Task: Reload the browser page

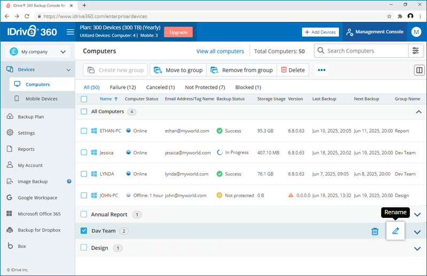Action: (x=27, y=17)
